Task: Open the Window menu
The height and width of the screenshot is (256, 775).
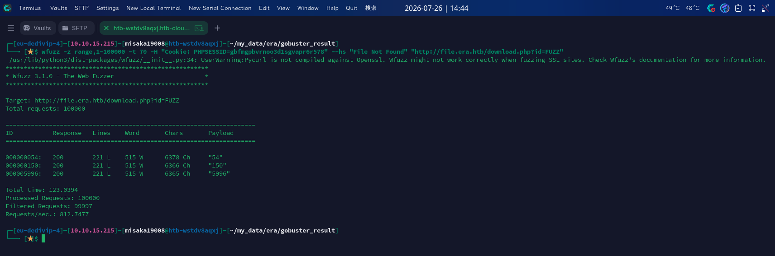Action: point(308,8)
